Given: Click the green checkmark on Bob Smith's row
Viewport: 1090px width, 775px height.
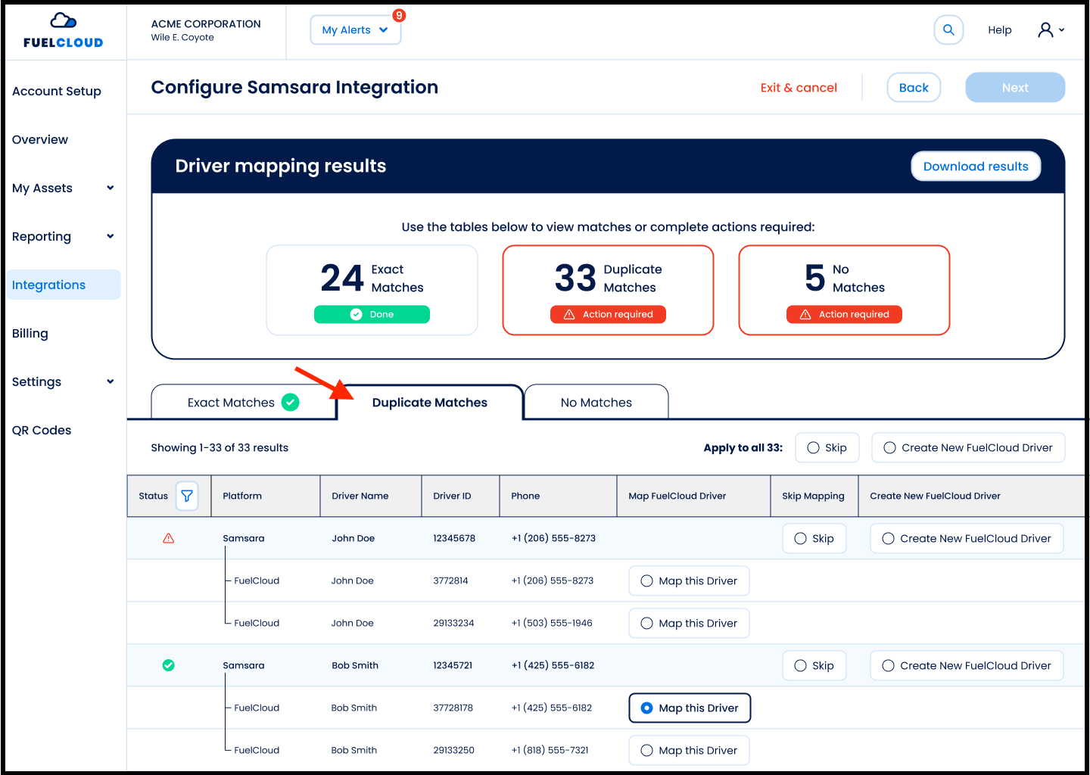Looking at the screenshot, I should click(168, 665).
